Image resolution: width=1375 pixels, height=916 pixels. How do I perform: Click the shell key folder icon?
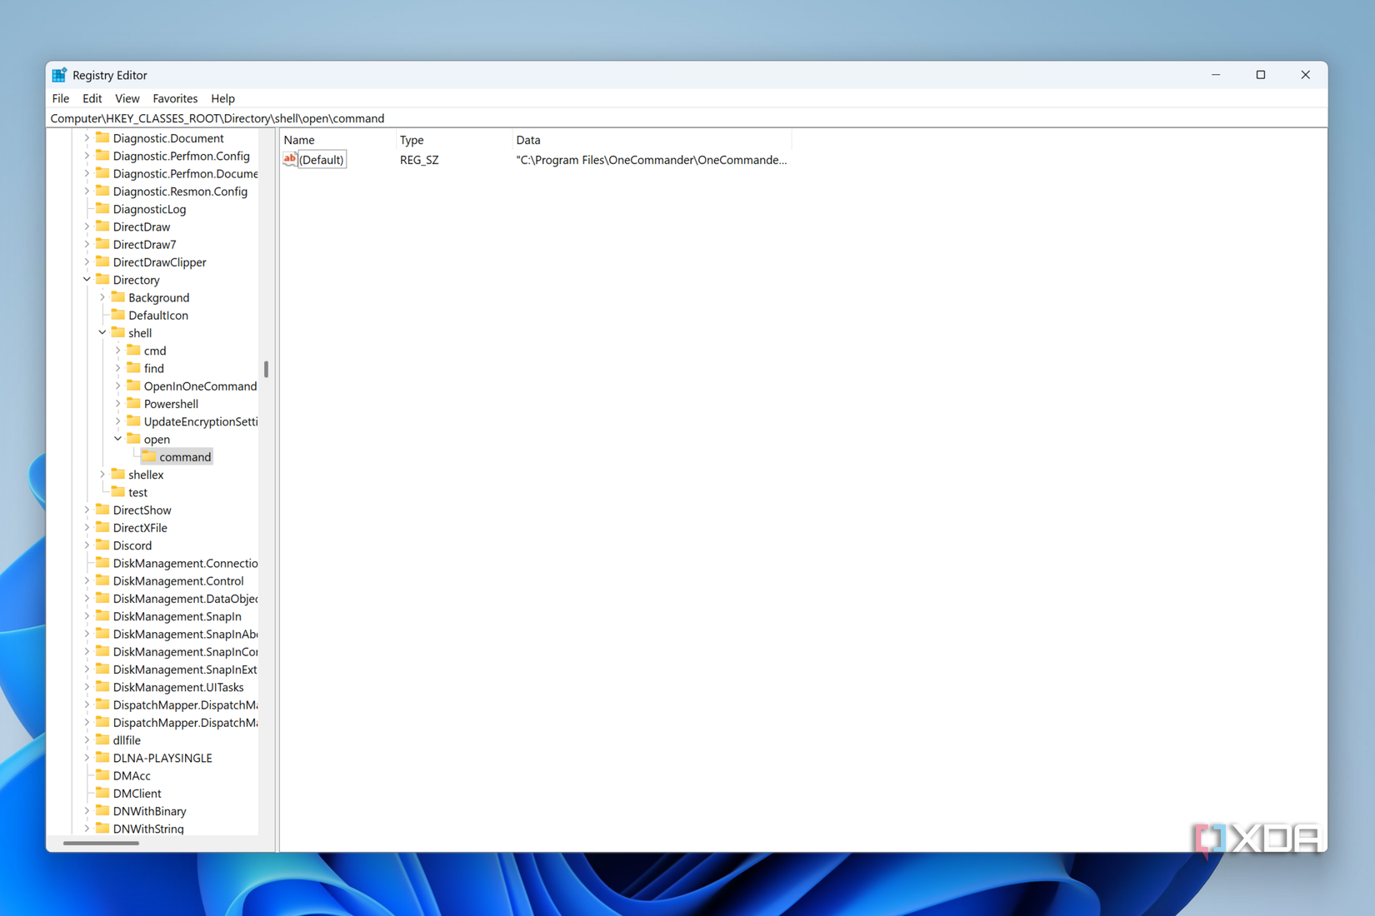click(118, 332)
